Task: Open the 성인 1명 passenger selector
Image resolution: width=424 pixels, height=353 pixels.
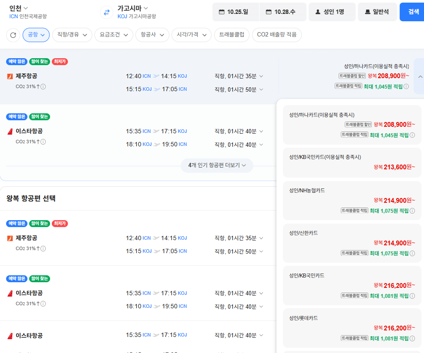Action: point(332,12)
